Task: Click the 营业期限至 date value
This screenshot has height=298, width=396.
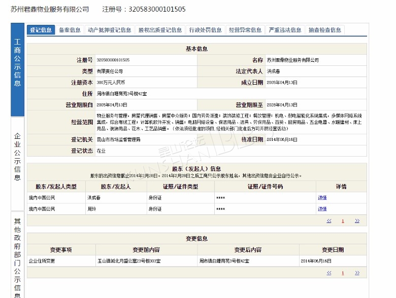Action: pos(282,105)
